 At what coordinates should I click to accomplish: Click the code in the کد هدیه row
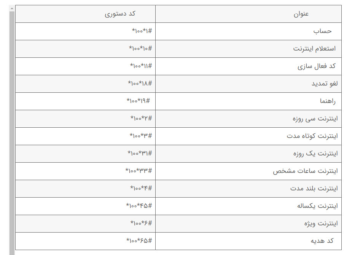[139, 241]
